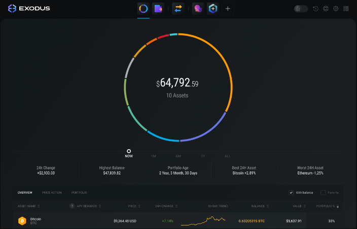The height and width of the screenshot is (229, 357).
Task: Open the Portfolio ring icon tab
Action: click(x=144, y=9)
